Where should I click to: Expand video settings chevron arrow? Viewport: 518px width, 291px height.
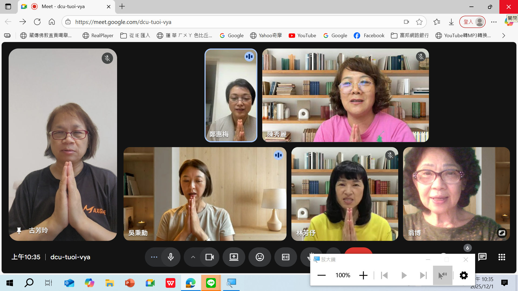(x=193, y=257)
